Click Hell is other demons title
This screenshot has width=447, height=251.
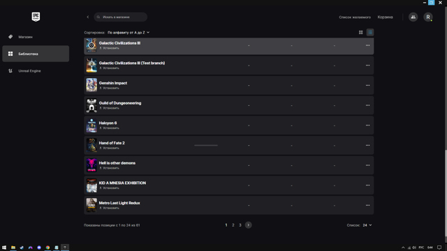pos(117,163)
